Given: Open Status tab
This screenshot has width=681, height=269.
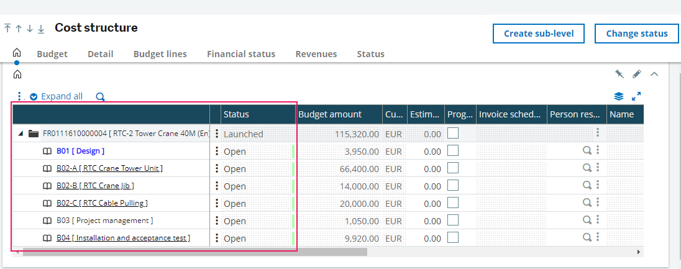Looking at the screenshot, I should [x=370, y=54].
